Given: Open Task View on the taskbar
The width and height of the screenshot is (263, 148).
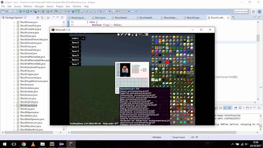Looking at the screenshot, I should 14,144.
